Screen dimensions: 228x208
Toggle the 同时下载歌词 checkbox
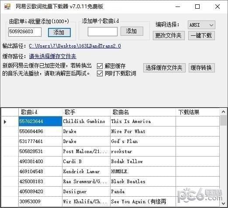click(100, 73)
